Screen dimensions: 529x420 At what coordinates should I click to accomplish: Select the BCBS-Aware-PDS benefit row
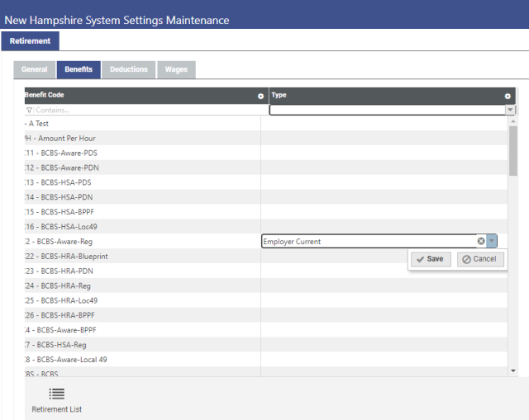point(68,153)
